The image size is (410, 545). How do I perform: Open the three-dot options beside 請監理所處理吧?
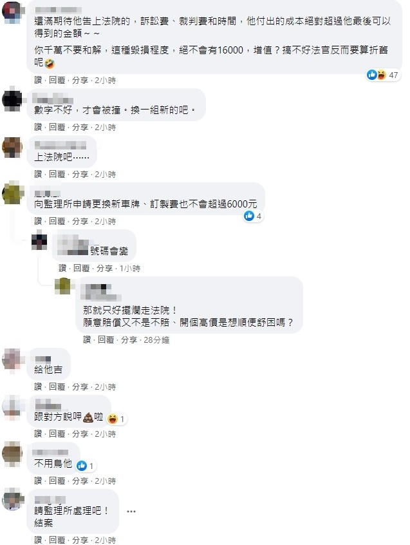click(131, 512)
